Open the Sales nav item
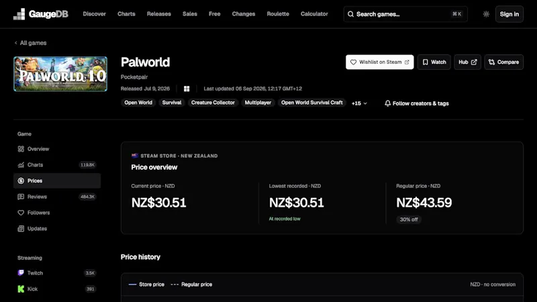The image size is (537, 302). point(190,14)
